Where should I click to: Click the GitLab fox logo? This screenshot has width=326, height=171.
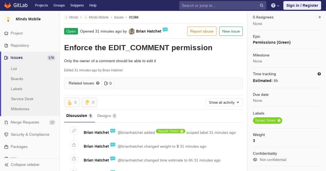(8, 5)
